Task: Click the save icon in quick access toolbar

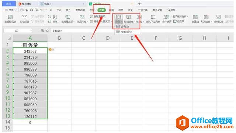Action: [x=22, y=10]
